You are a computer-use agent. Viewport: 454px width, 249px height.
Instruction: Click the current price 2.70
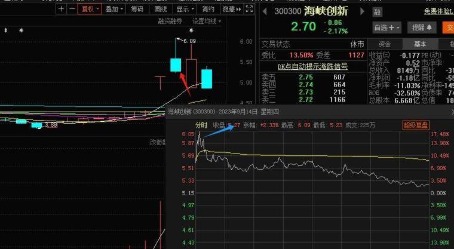303,27
